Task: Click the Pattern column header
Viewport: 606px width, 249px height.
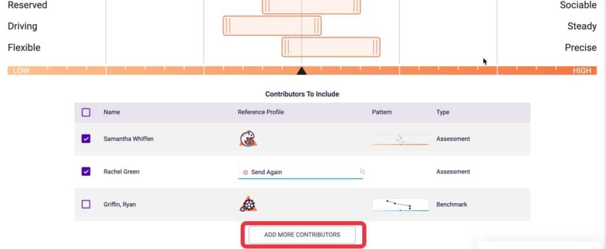Action: (382, 112)
